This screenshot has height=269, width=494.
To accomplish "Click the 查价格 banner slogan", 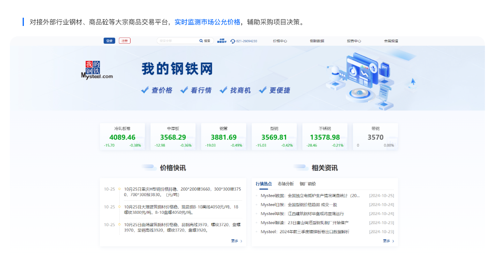I will pyautogui.click(x=162, y=90).
